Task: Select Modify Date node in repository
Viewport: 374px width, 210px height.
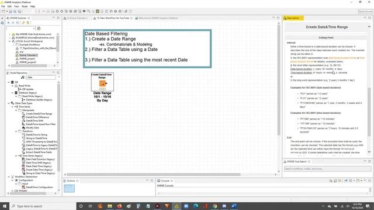Action: point(32,128)
